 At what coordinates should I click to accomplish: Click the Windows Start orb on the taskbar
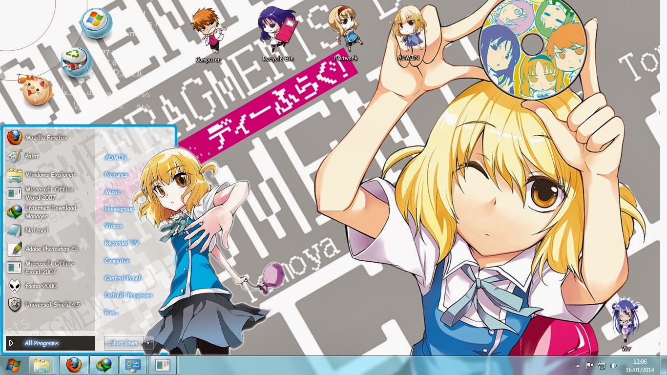pyautogui.click(x=13, y=365)
